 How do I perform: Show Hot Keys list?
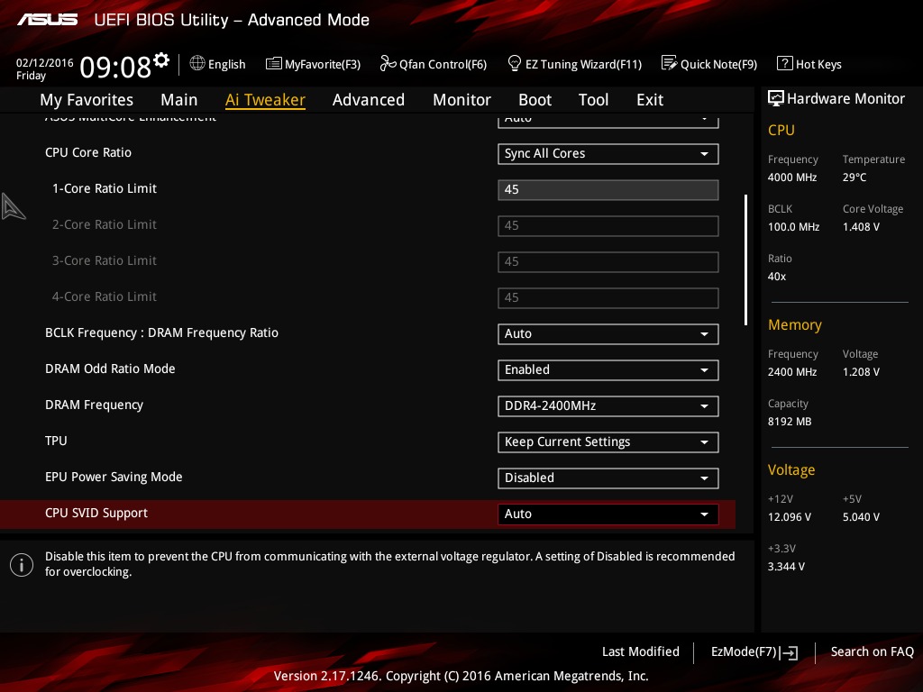coord(809,64)
